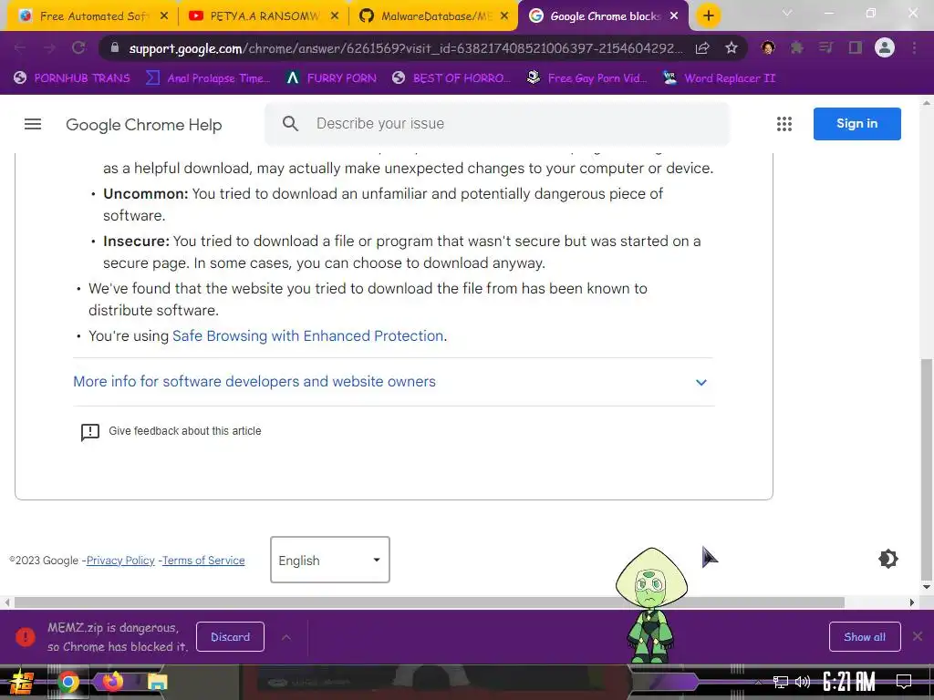This screenshot has width=934, height=700.
Task: Click the red dangerous download warning icon
Action: point(25,637)
